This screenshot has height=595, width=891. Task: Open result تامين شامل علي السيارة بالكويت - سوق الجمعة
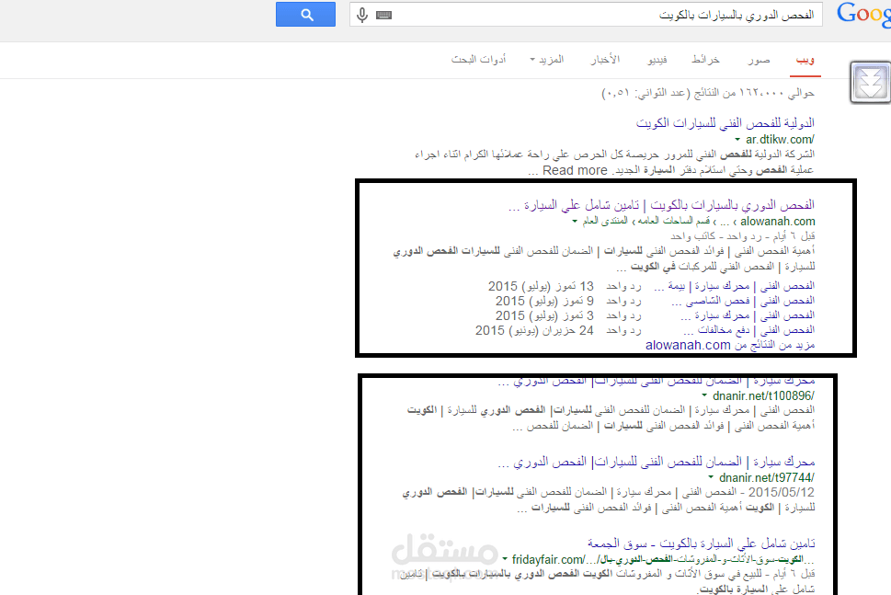point(702,544)
